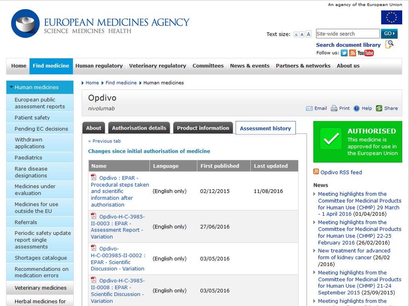Click PDF icon beside Opdivo-H-C-3985-II-0008
409x306 pixels.
point(93,280)
